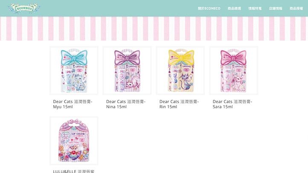The image size is (308, 173).
Task: Open the 關於ECONECO menu item
Action: (209, 9)
